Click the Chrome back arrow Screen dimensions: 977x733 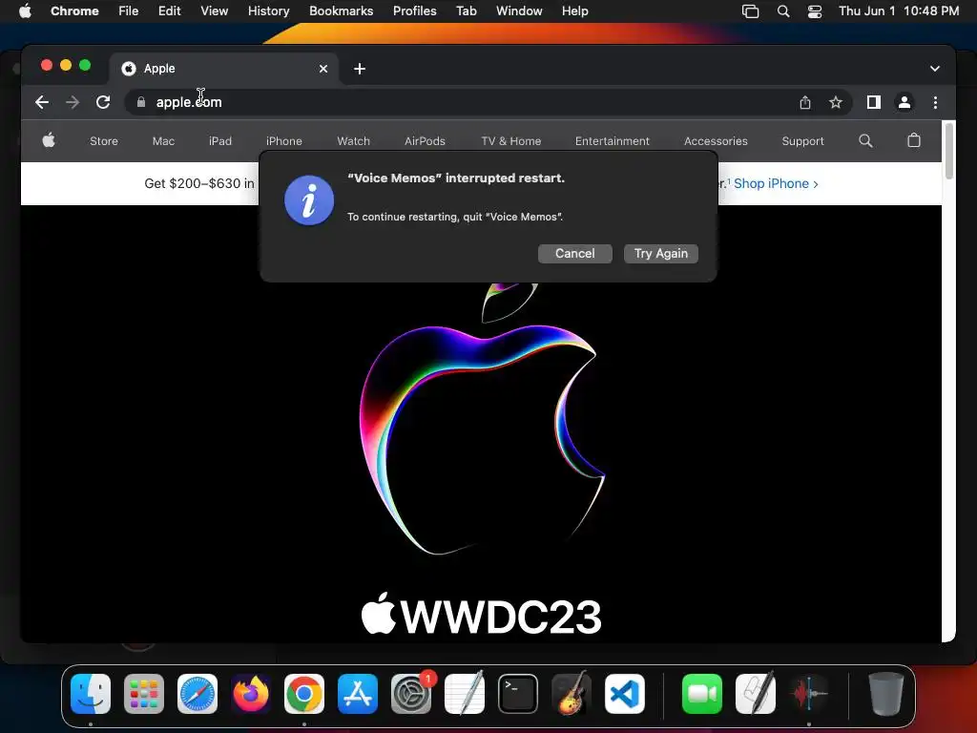tap(42, 102)
